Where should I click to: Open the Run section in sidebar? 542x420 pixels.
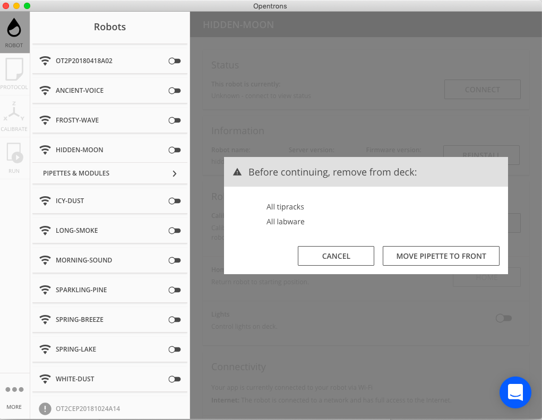[14, 158]
